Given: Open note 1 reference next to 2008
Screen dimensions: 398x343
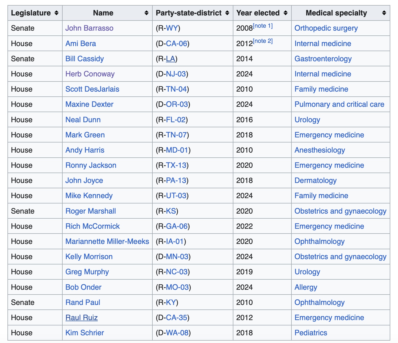Looking at the screenshot, I should pyautogui.click(x=263, y=26).
